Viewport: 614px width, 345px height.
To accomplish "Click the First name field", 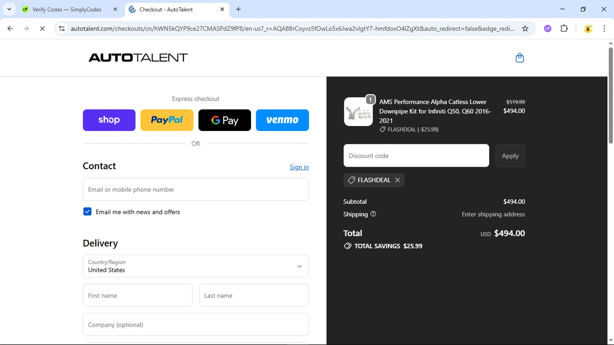I will tap(138, 295).
